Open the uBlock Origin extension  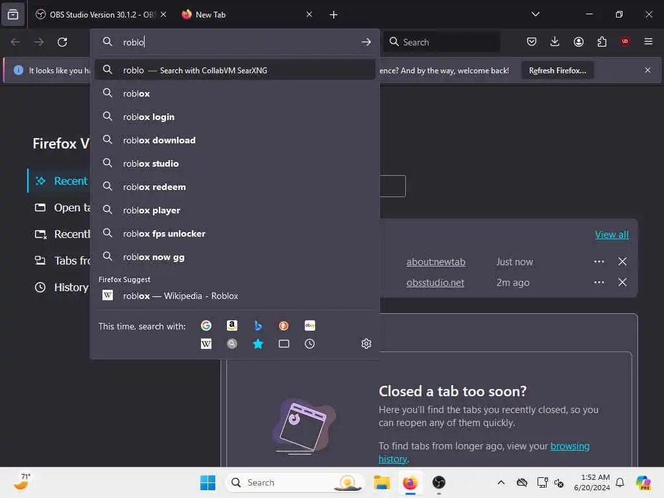point(625,41)
